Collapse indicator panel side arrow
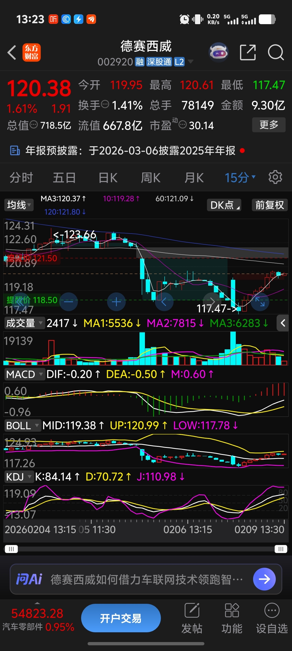The height and width of the screenshot is (651, 292). 283,323
